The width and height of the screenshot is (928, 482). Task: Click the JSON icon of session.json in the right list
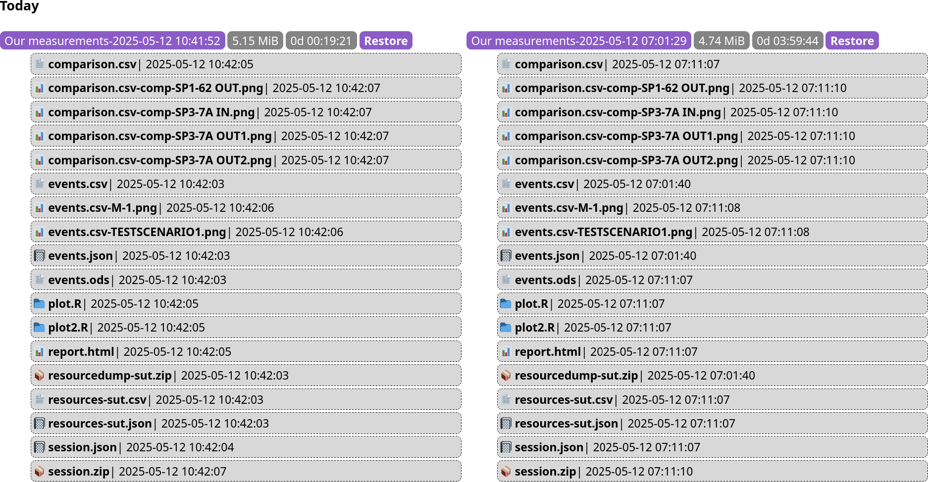tap(506, 447)
